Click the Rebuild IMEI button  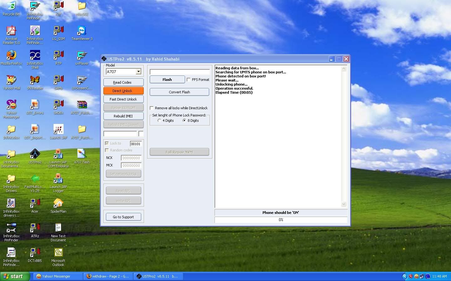pyautogui.click(x=123, y=116)
